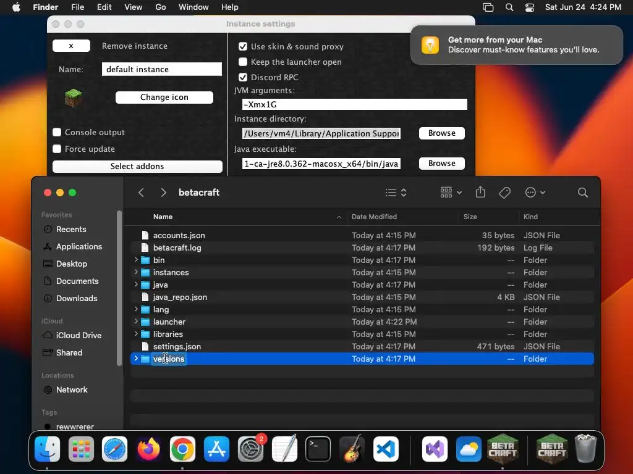Open the Window menu
This screenshot has width=633, height=474.
(193, 7)
